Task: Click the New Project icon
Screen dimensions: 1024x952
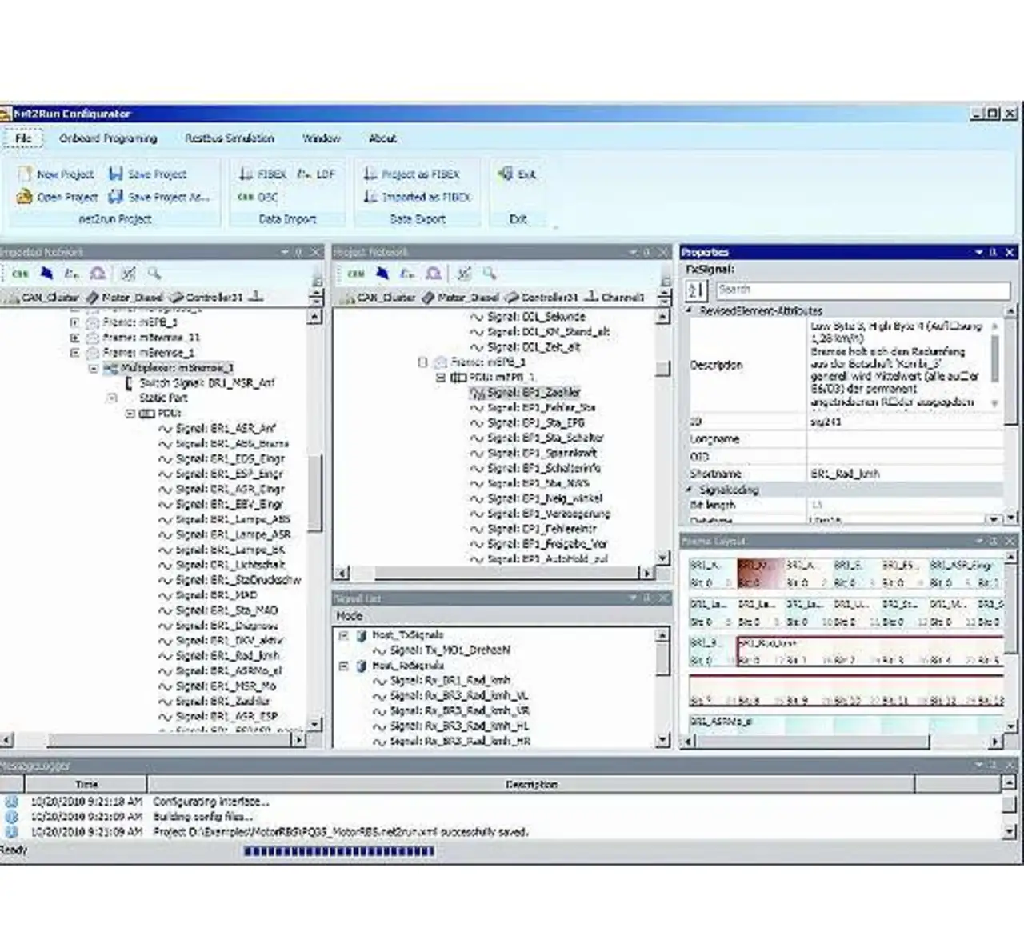Action: pos(25,174)
